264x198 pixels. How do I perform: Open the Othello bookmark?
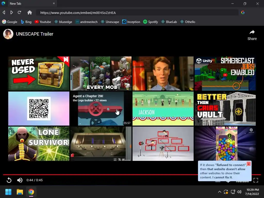coord(188,22)
